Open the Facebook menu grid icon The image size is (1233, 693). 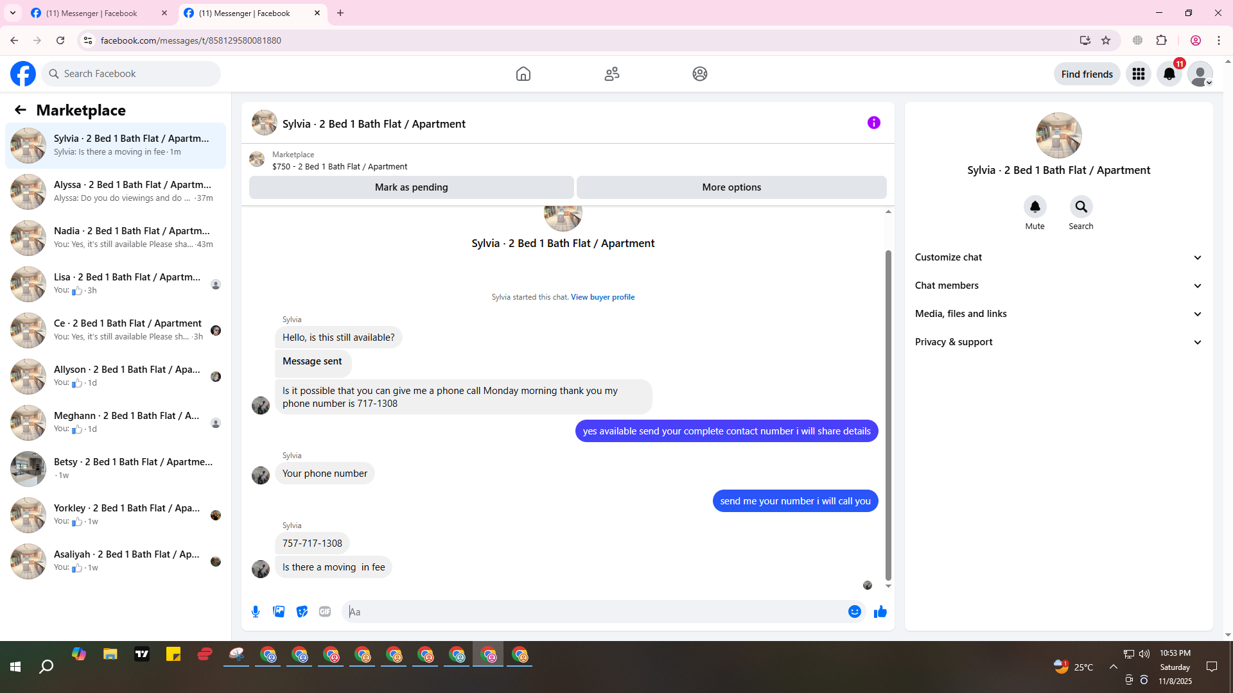click(x=1139, y=74)
